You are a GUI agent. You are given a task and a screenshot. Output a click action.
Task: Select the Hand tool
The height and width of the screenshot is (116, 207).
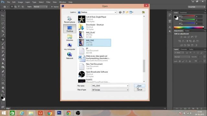point(3,88)
